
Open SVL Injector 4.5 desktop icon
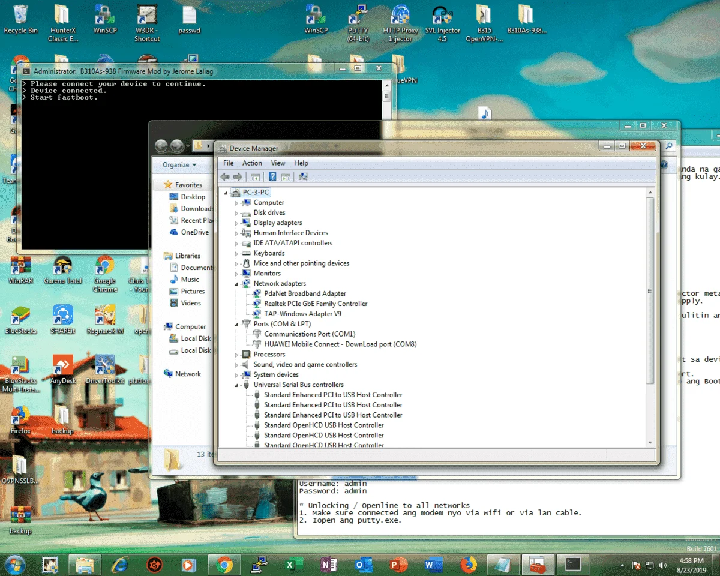[443, 23]
